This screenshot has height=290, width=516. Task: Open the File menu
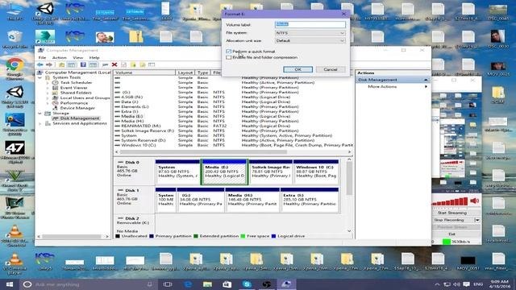coord(42,57)
